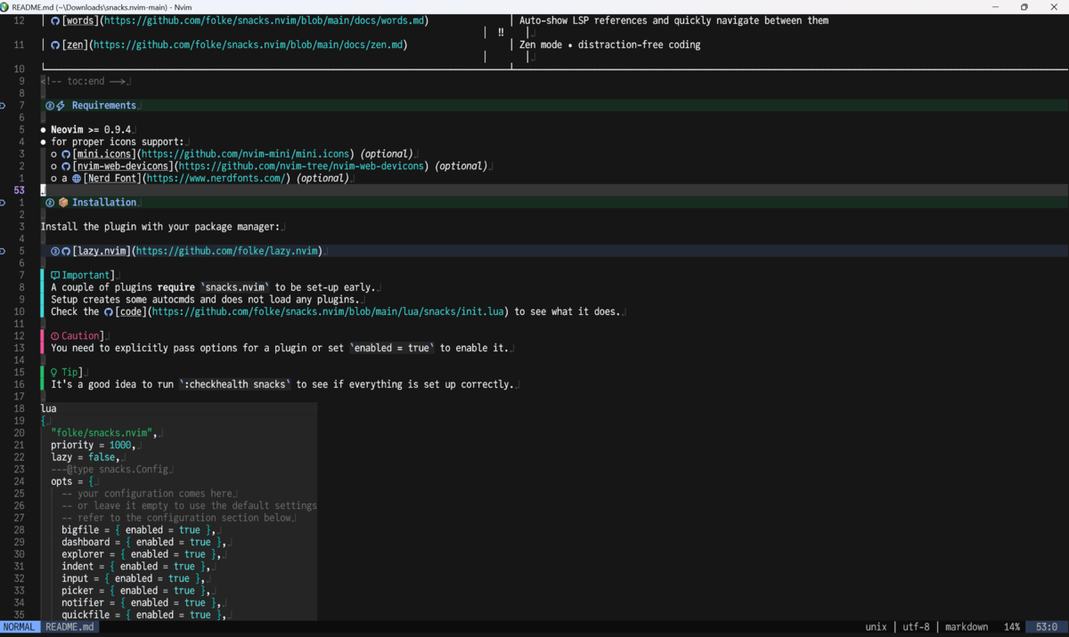Toggle the fold marker for Installation heading

pyautogui.click(x=3, y=203)
